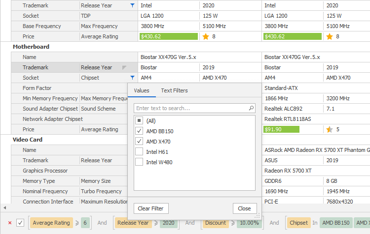
Task: Click the search magnifier icon in popup
Action: pyautogui.click(x=251, y=108)
